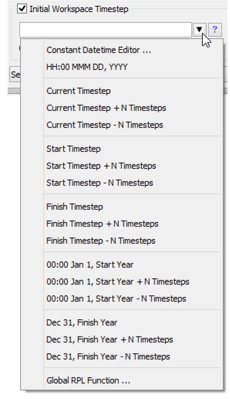
Task: Select HH:00 MMM DD, YYYY format entry
Action: 87,67
